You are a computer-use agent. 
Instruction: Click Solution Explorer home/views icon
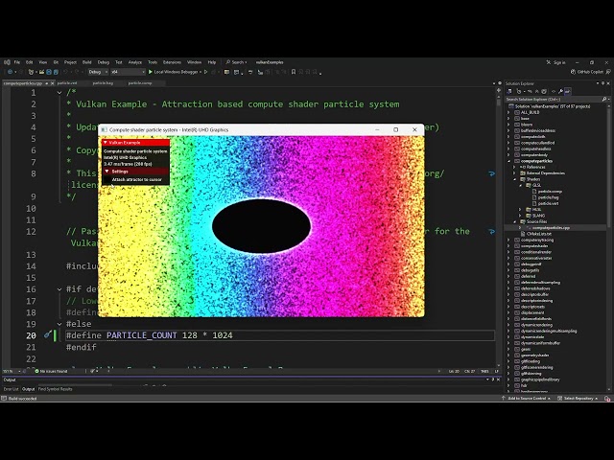point(509,92)
